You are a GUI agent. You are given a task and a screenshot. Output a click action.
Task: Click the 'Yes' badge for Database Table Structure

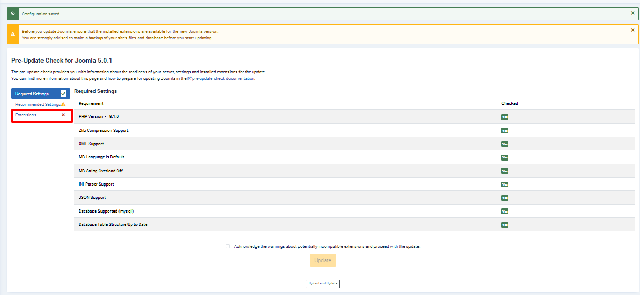click(x=505, y=225)
